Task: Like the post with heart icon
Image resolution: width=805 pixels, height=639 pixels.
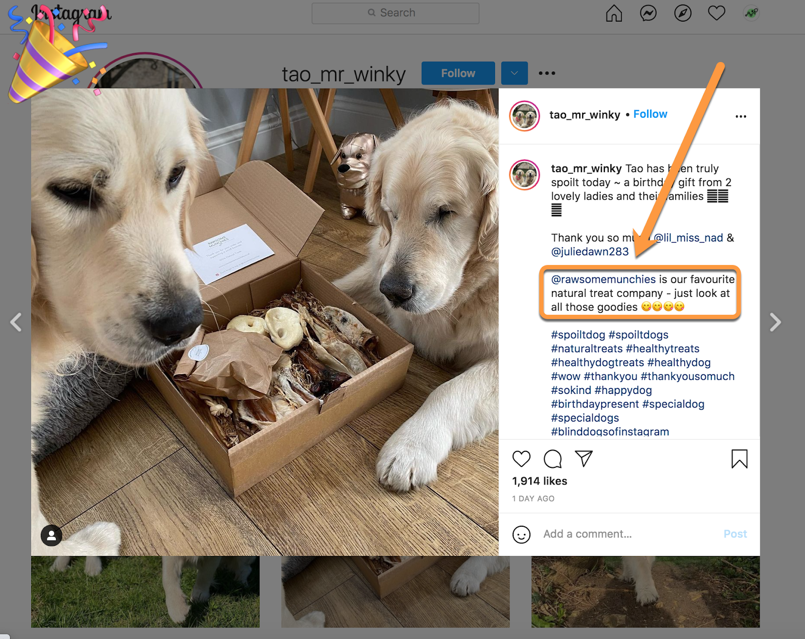Action: (521, 459)
